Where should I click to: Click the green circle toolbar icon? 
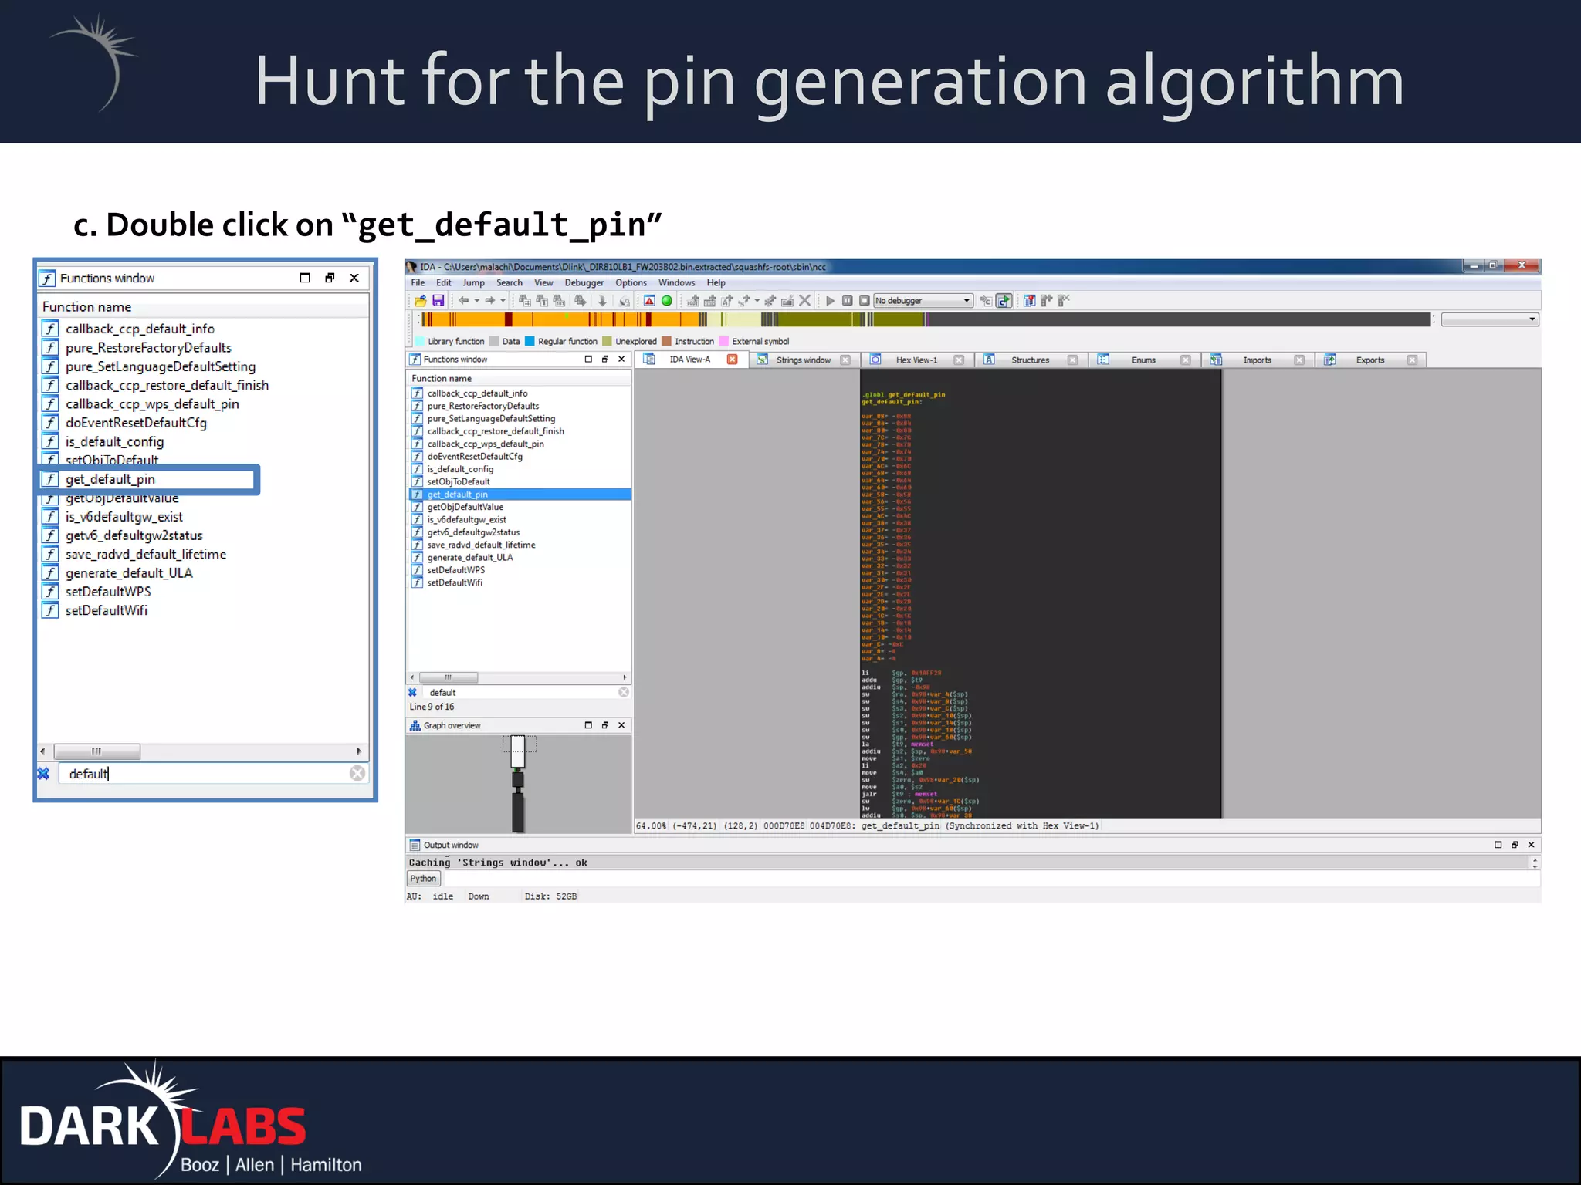pos(667,301)
